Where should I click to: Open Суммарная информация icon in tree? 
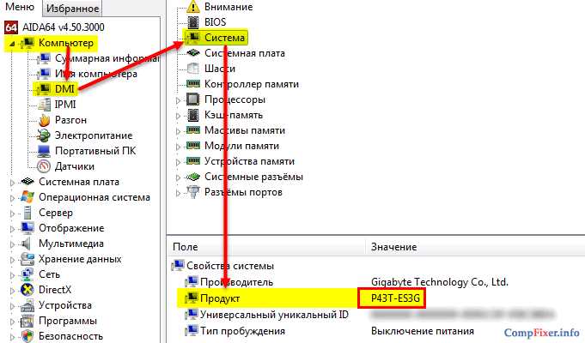point(44,58)
